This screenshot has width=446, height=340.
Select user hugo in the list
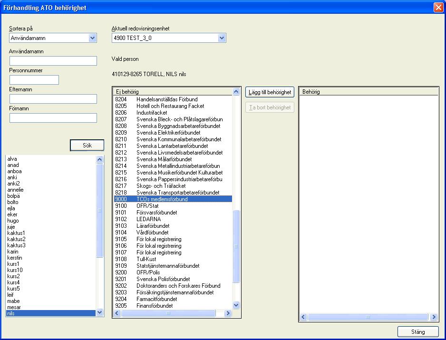click(x=50, y=221)
